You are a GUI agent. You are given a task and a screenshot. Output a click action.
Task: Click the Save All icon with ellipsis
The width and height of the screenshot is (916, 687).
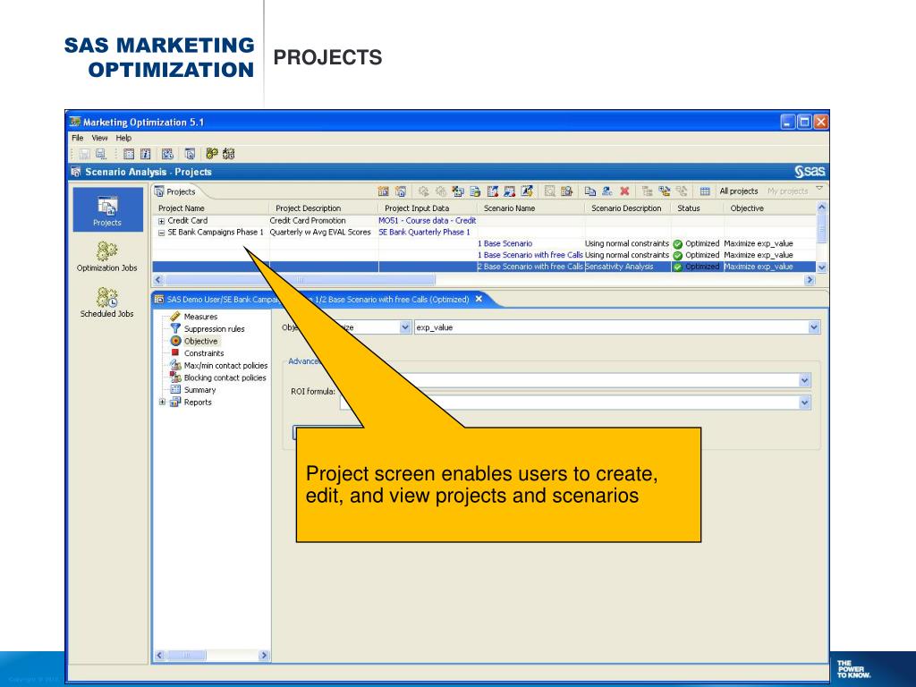point(100,154)
